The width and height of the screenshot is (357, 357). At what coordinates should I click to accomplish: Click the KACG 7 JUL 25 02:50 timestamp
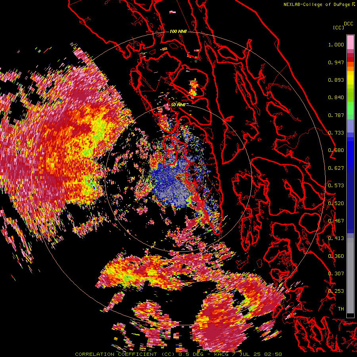[248, 354]
